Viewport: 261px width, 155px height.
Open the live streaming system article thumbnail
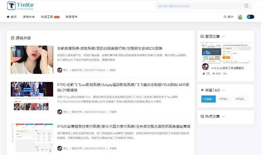32,60
